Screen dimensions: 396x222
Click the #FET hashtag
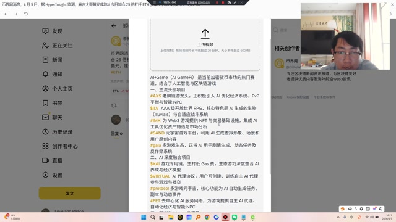[155, 200]
